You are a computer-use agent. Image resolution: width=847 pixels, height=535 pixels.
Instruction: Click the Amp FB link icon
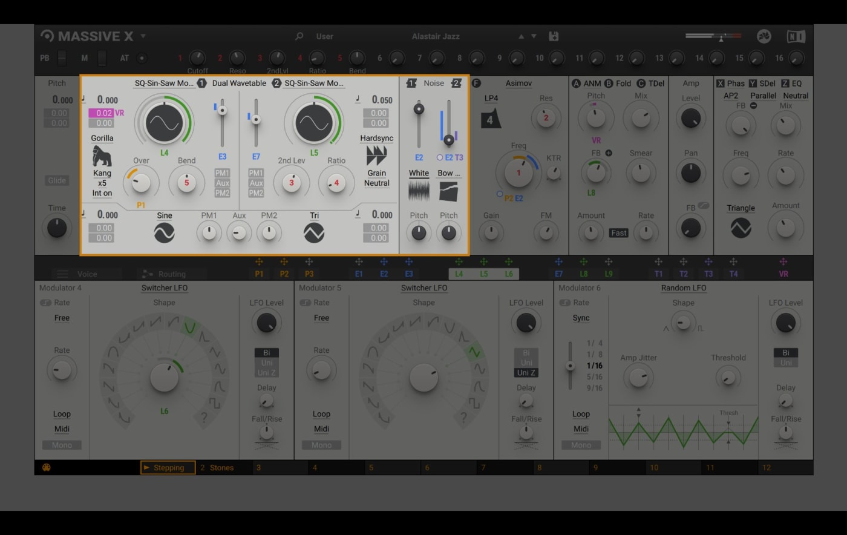pos(703,206)
